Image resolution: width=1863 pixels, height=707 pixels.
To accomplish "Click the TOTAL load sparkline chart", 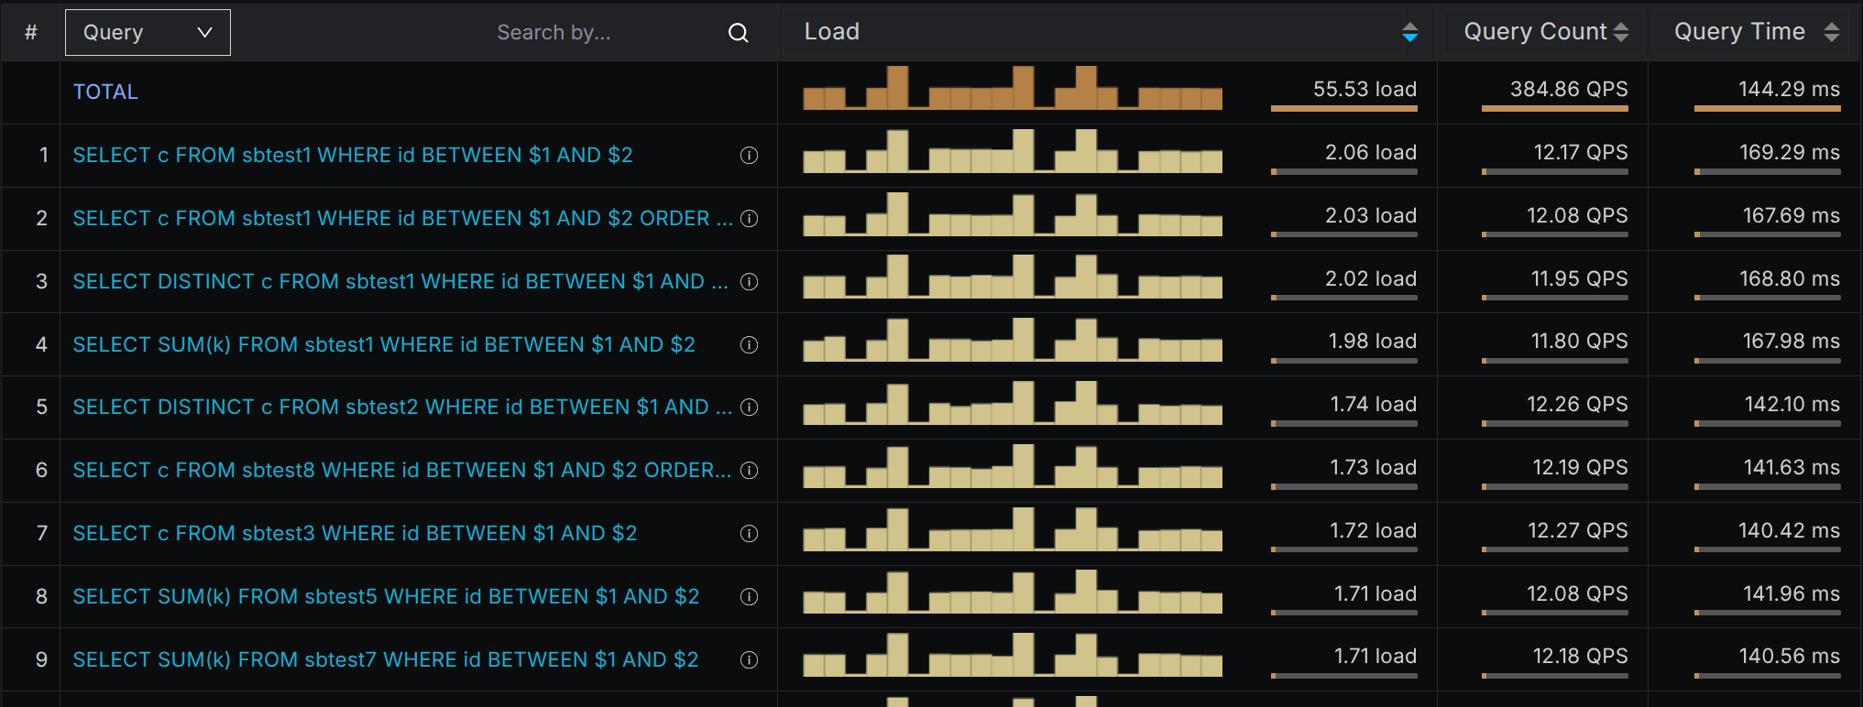I will click(1012, 89).
